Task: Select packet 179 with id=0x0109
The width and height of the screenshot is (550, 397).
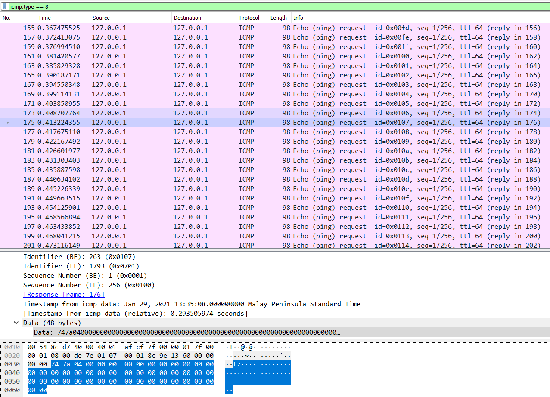Action: (275, 142)
